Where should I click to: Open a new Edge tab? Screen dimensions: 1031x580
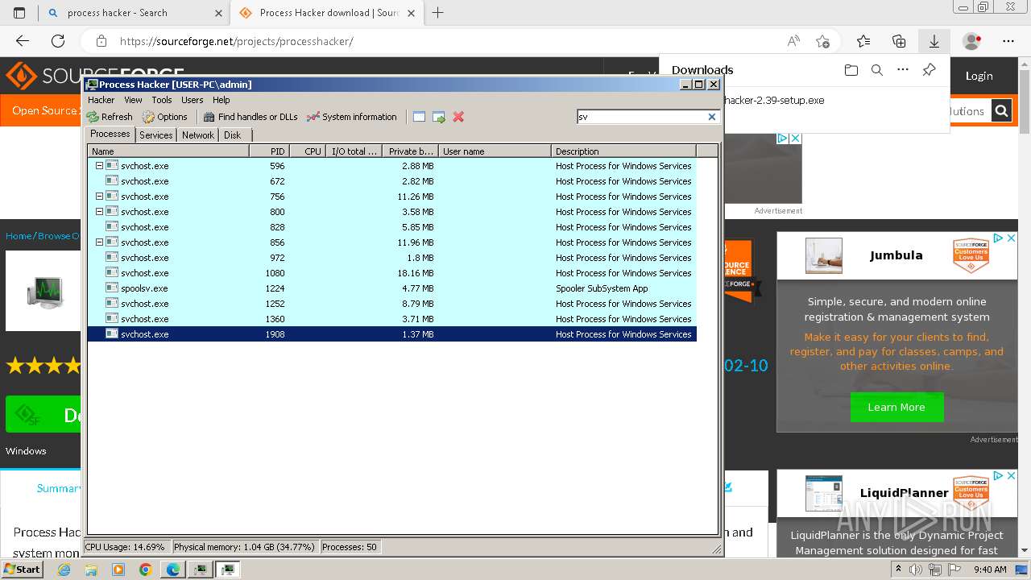coord(438,13)
